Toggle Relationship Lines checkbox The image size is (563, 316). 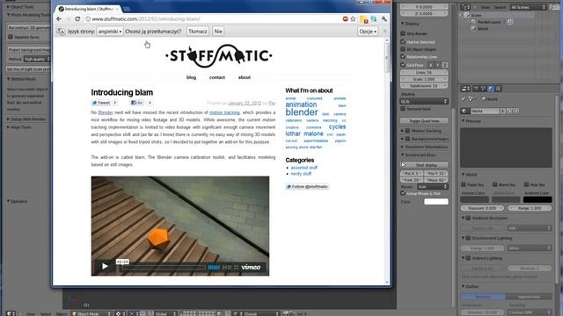coord(403,56)
